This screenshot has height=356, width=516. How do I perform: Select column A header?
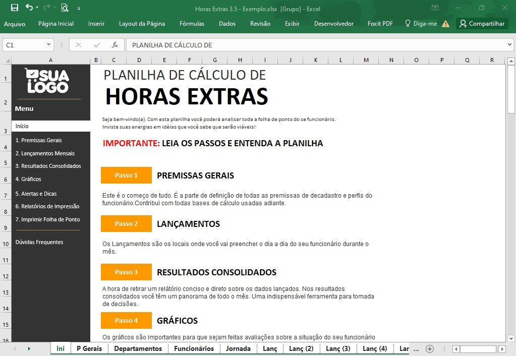coord(50,60)
